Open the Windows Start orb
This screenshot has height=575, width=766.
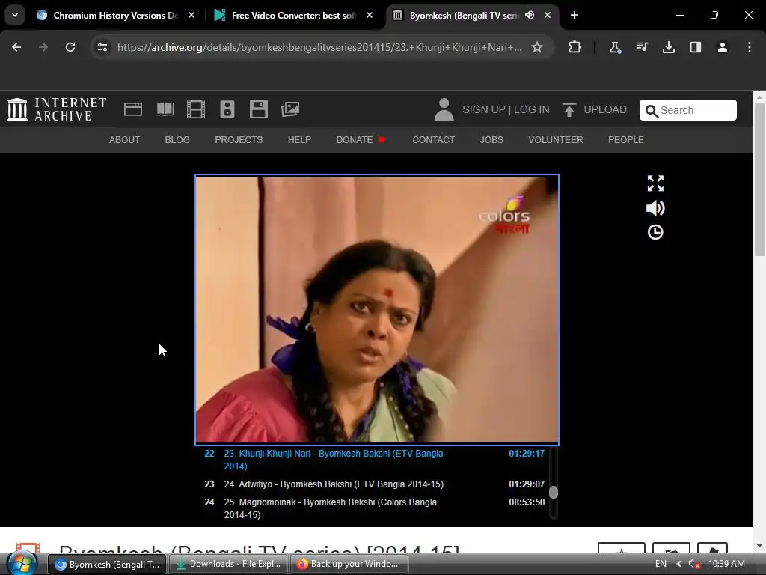[22, 564]
